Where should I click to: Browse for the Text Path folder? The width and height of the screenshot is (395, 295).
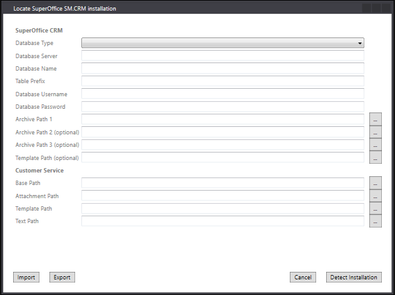pyautogui.click(x=376, y=221)
